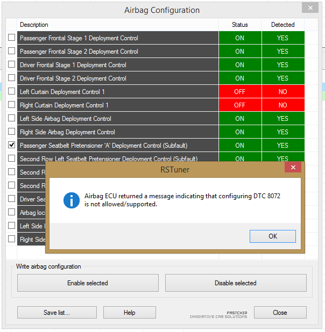This screenshot has height=332, width=325.
Task: Click the Detected column header
Action: click(283, 25)
